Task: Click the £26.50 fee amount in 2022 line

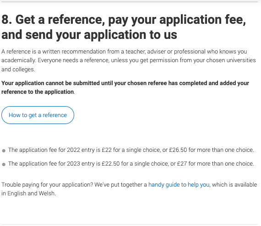Action: [178, 150]
